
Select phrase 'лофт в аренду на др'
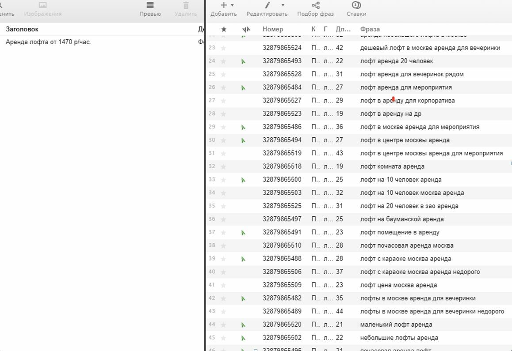390,114
